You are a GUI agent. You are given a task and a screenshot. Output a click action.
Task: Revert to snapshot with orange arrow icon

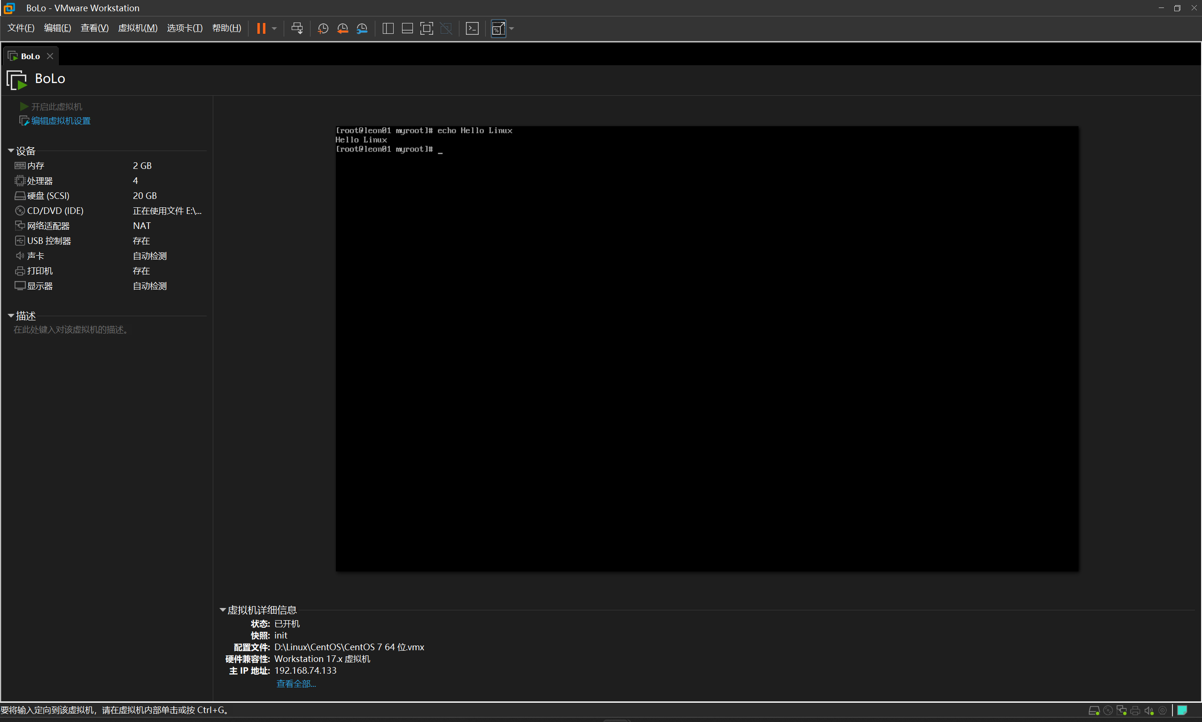[342, 28]
